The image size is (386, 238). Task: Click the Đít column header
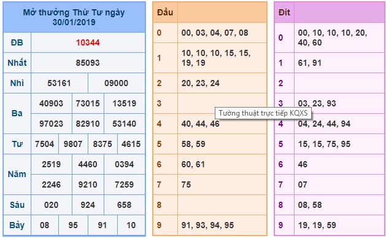coord(284,12)
